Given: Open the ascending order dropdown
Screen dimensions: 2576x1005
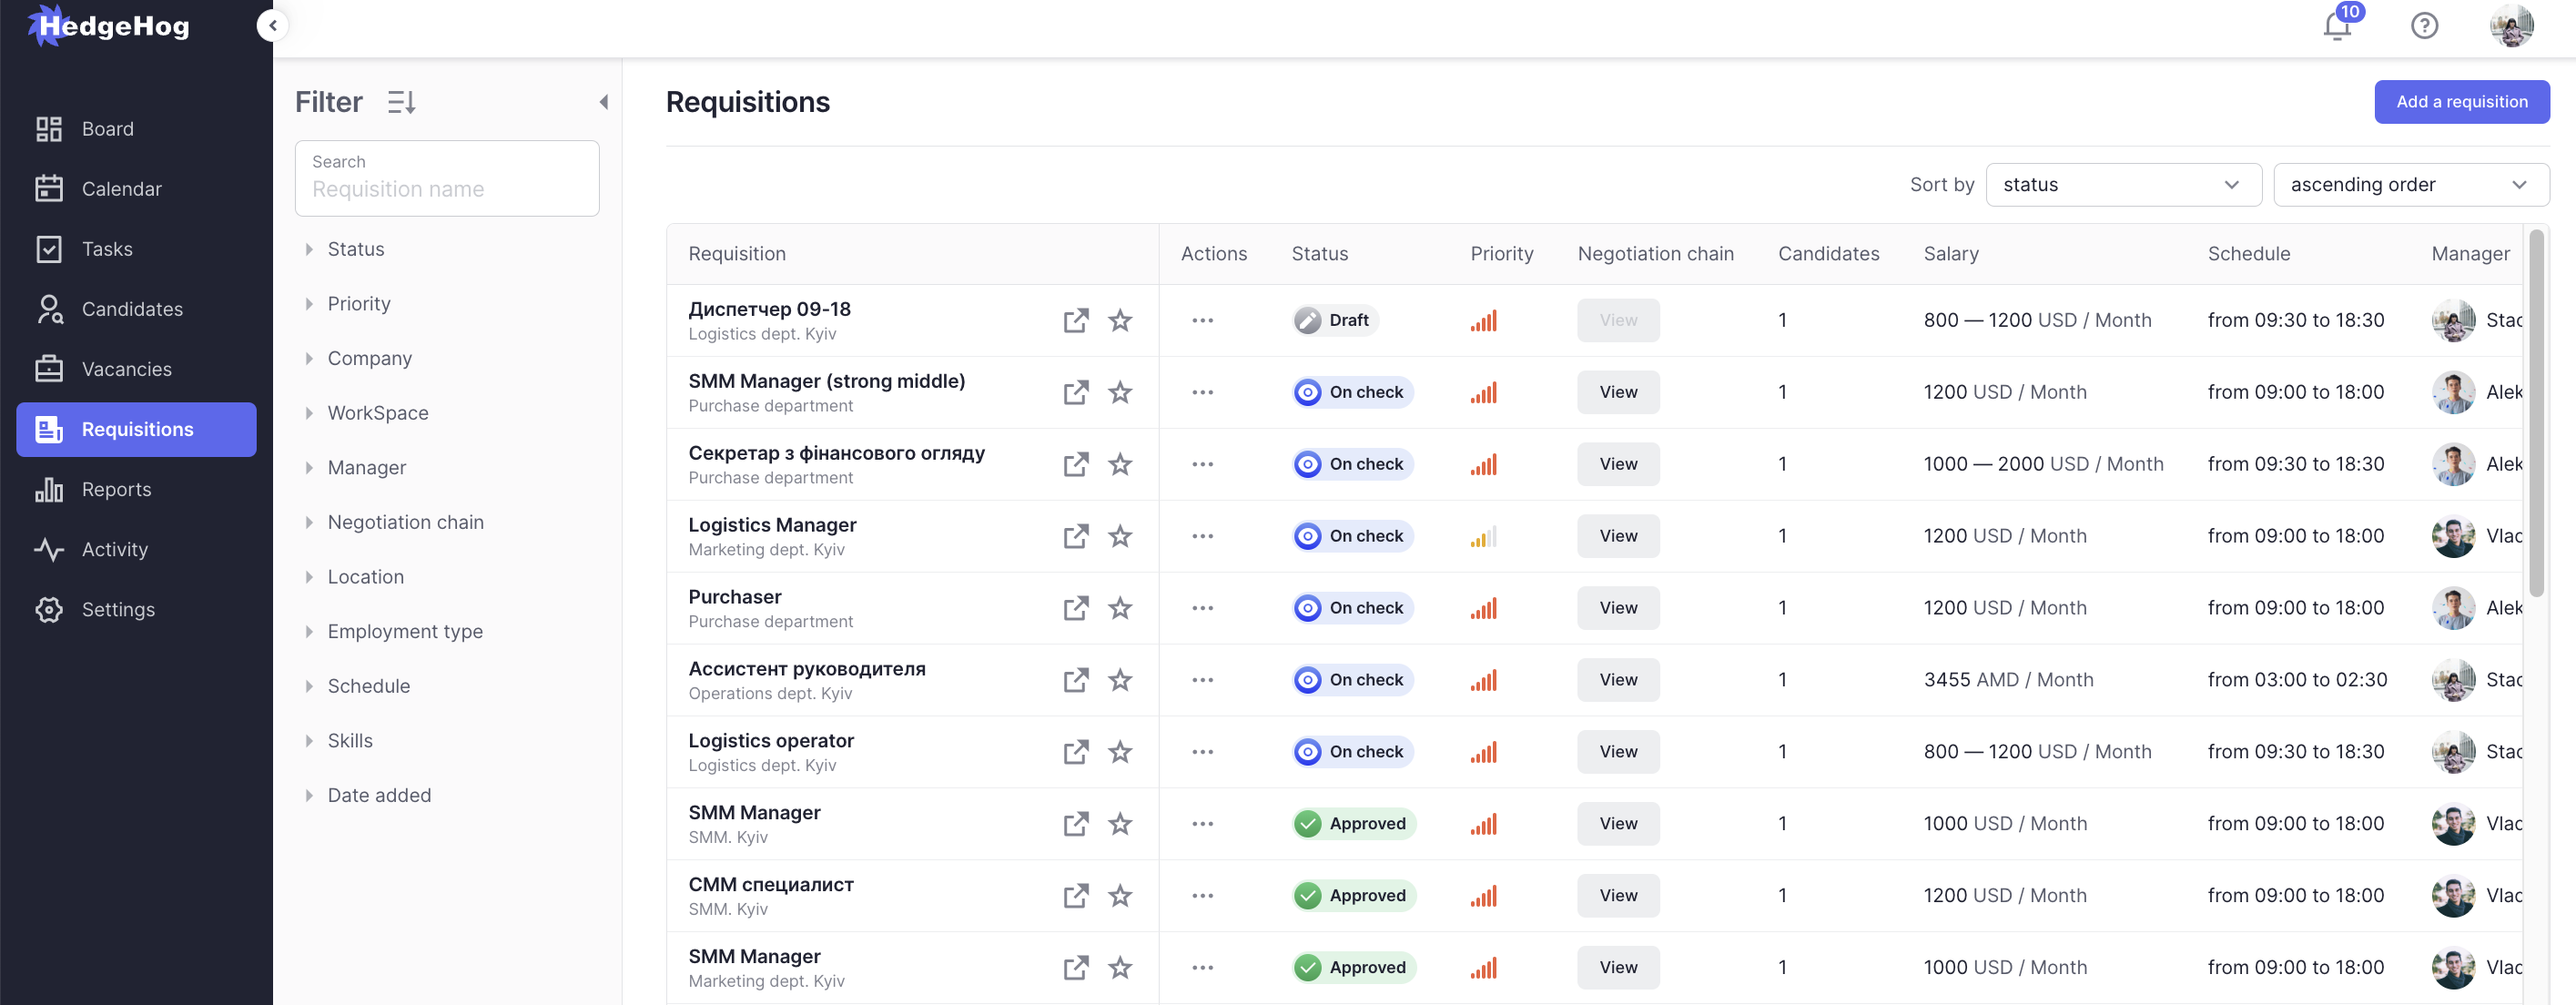Looking at the screenshot, I should point(2410,185).
